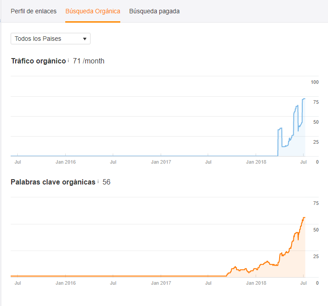Screen dimensions: 328x306
Task: Click the info icon beside Palabras clave orgánicas
Action: 98,182
